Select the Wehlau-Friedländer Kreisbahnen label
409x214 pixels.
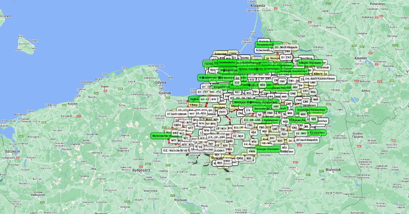(258, 69)
